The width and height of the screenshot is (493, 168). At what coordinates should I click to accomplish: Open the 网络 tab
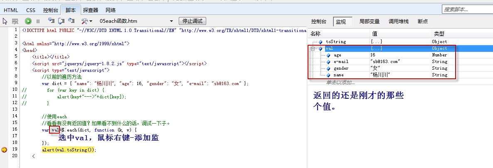point(110,10)
